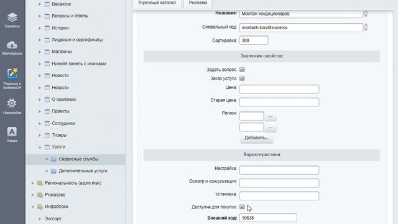
Task: Expand the Проекты tree node
Action: pyautogui.click(x=40, y=111)
